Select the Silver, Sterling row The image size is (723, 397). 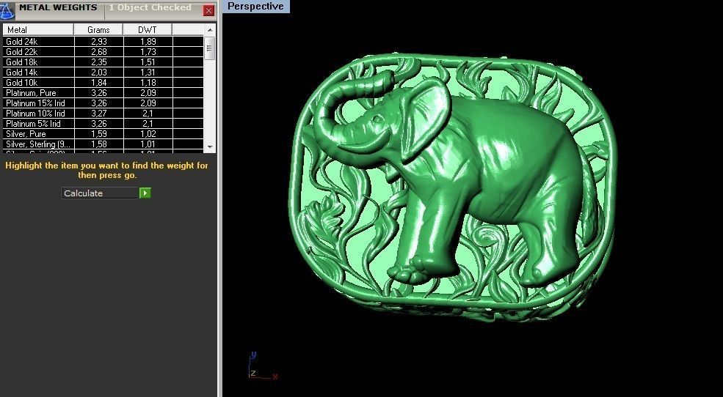coord(103,144)
